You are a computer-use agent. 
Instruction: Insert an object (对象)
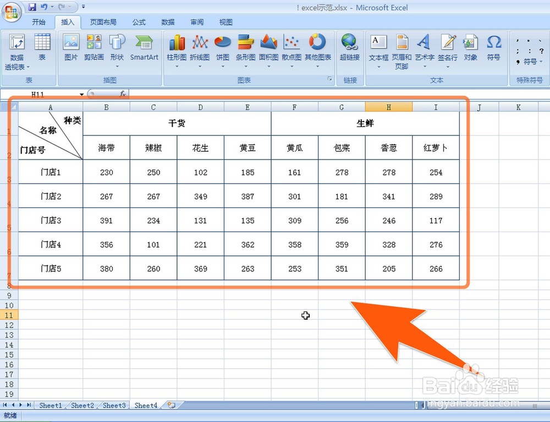point(470,47)
